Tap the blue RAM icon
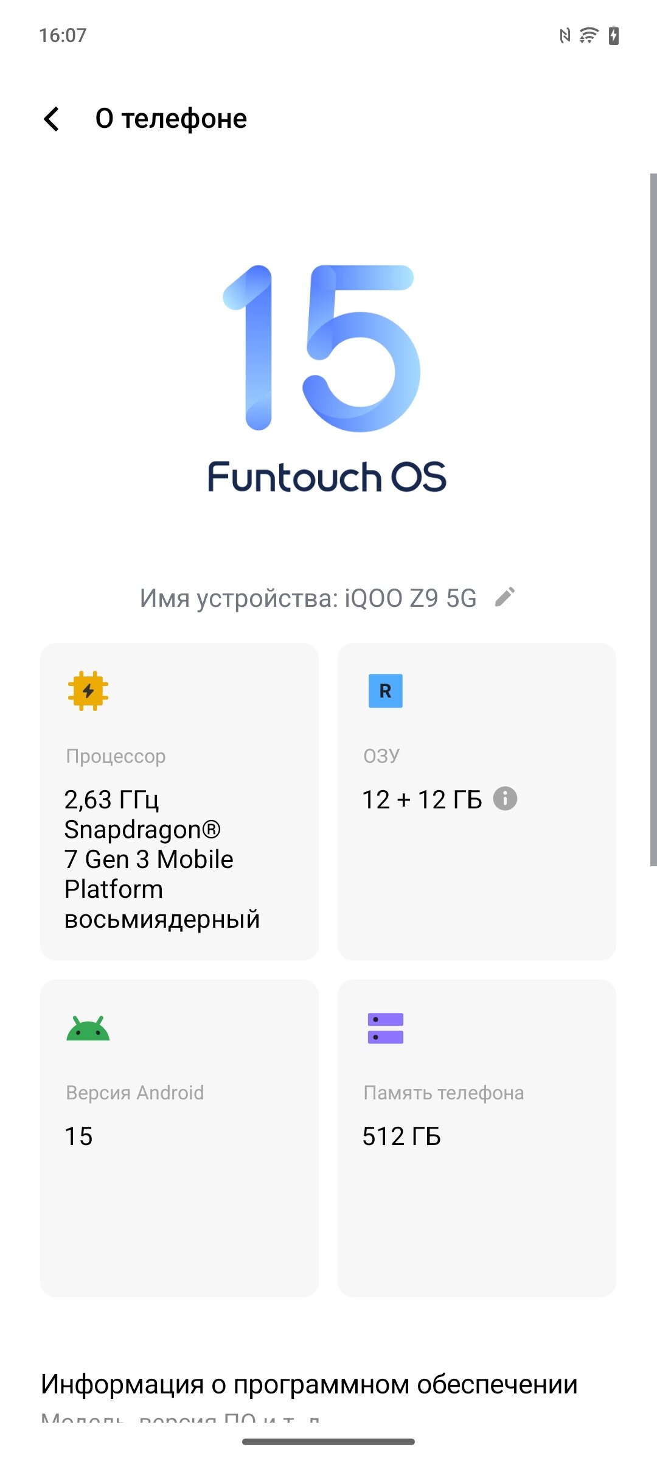 tap(385, 691)
